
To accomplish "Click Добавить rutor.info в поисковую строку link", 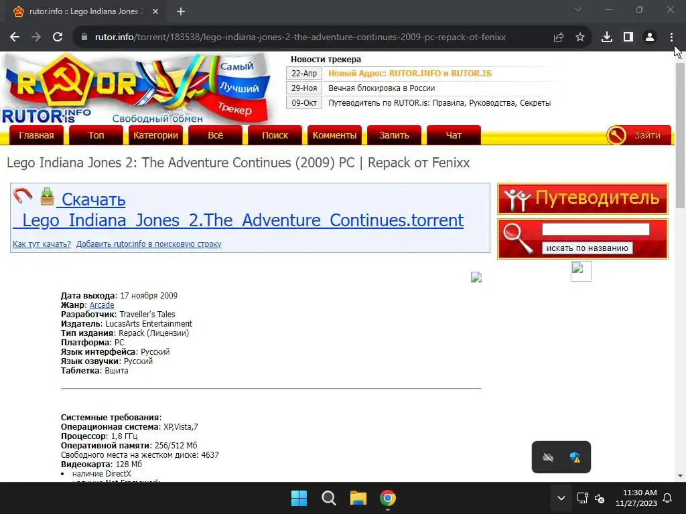I will [149, 244].
